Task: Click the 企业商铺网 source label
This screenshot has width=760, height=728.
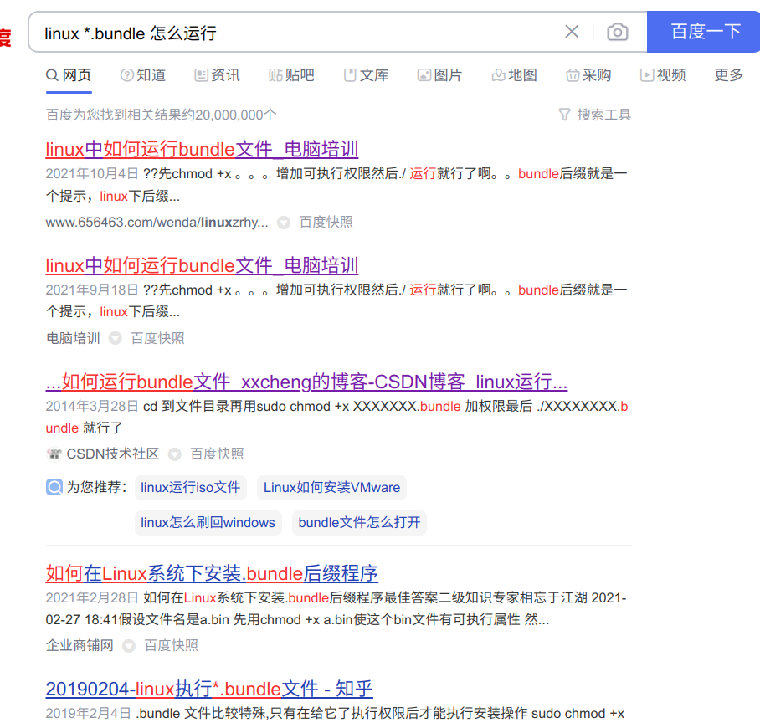Action: [80, 645]
